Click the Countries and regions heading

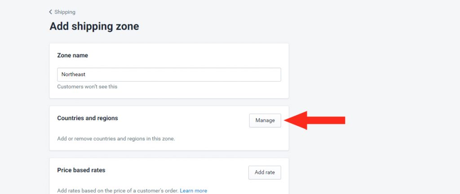pyautogui.click(x=88, y=118)
